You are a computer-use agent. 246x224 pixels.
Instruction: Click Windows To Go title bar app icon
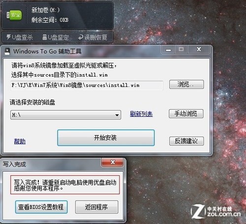(7, 52)
